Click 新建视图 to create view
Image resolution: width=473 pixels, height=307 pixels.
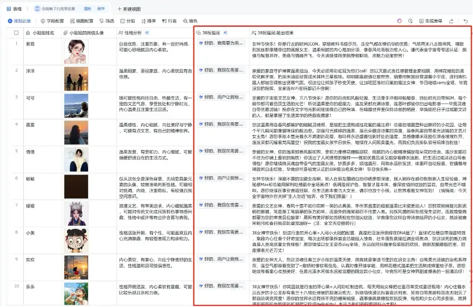[129, 9]
